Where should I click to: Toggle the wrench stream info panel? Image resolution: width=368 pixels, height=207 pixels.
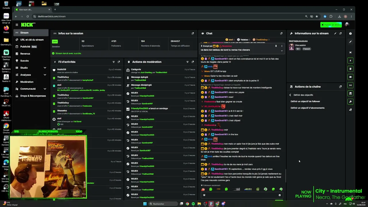point(350,101)
